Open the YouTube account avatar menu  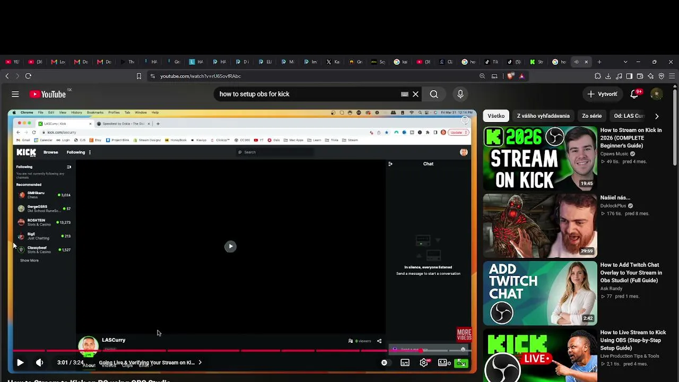657,94
